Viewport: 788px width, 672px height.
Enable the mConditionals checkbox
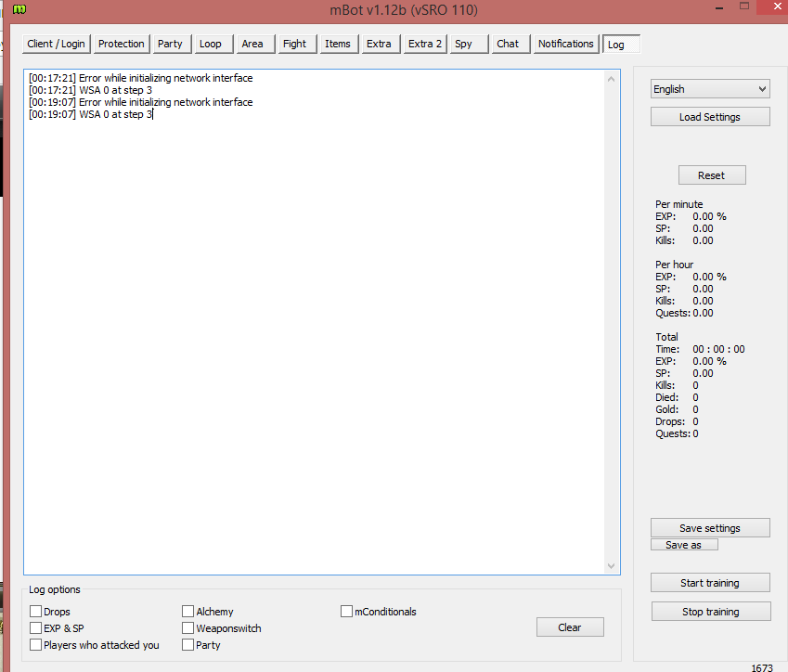pyautogui.click(x=346, y=611)
